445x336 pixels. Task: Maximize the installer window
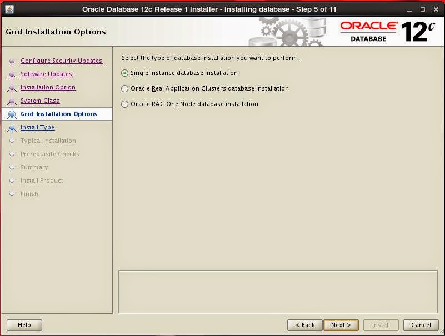tap(423, 9)
